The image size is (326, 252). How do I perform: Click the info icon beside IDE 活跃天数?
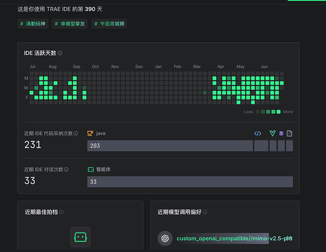tap(60, 53)
